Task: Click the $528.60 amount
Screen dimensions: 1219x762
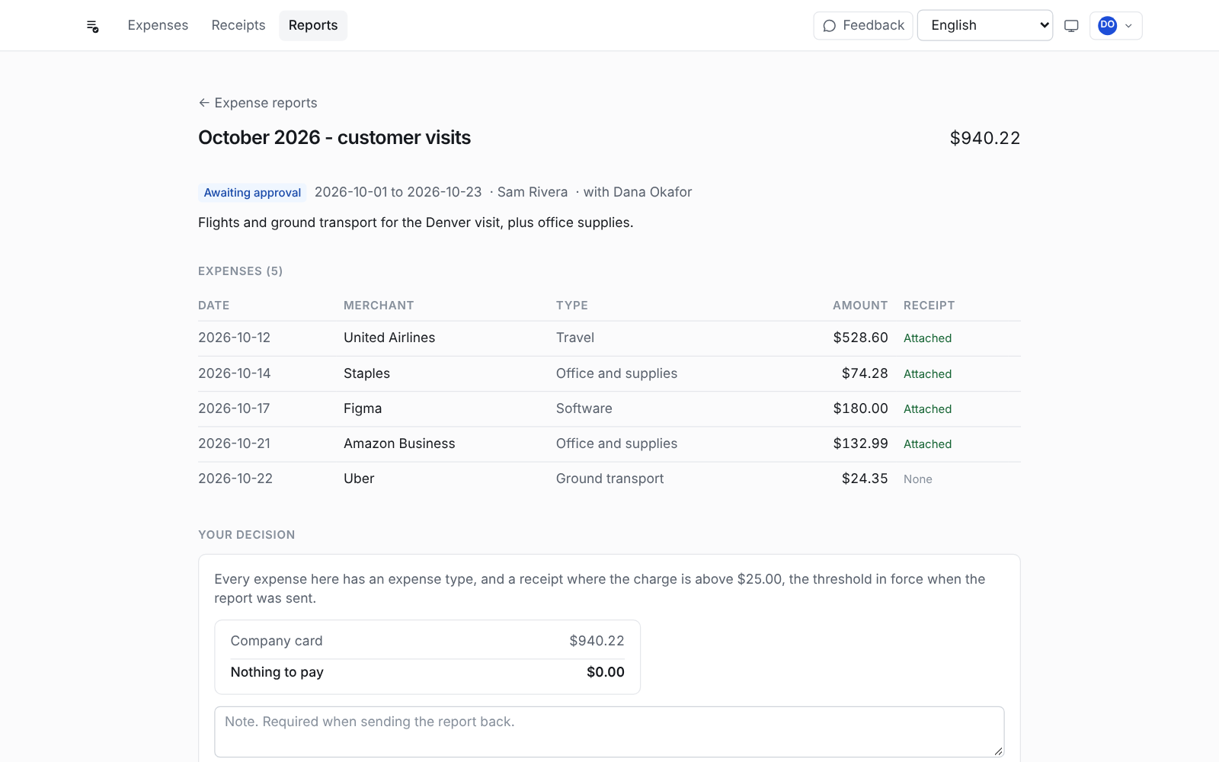Action: (860, 338)
